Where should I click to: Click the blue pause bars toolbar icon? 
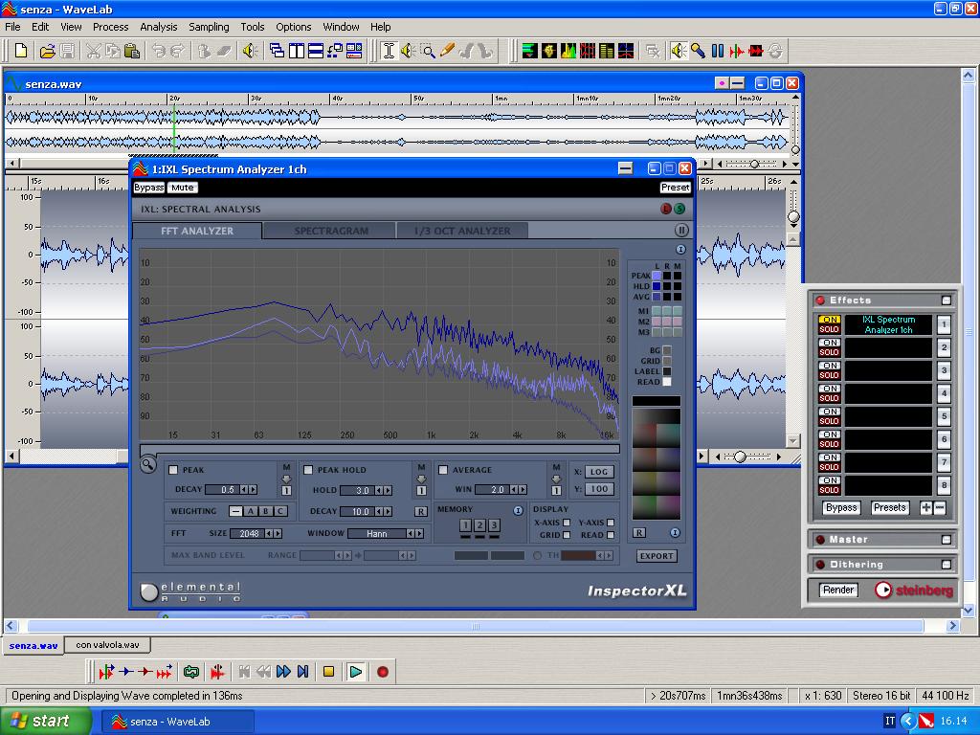click(x=718, y=51)
